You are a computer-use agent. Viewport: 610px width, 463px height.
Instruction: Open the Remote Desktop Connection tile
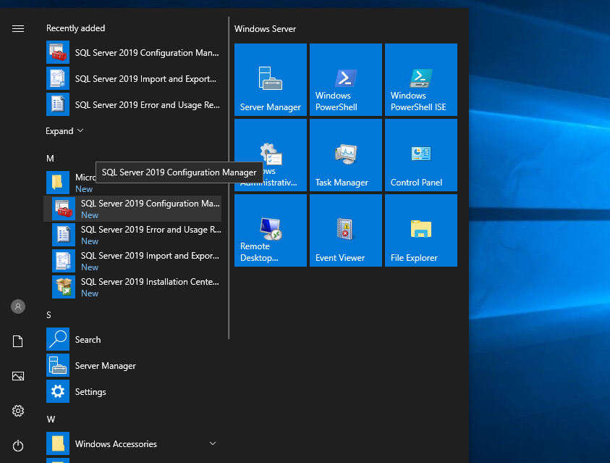[x=271, y=230]
